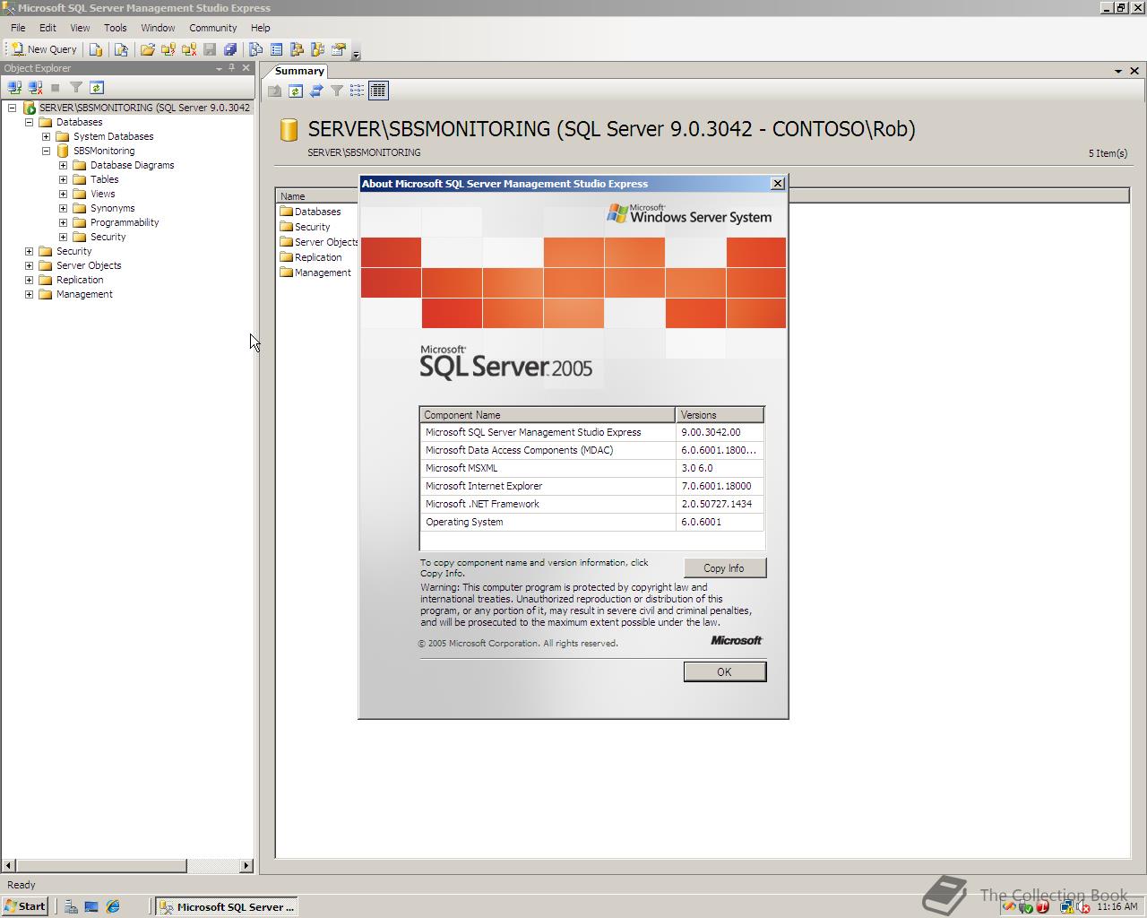The image size is (1147, 918).
Task: Expand the Programmability tree node
Action: click(63, 222)
